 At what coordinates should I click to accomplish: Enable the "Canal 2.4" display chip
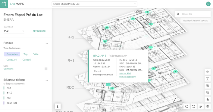[x=11, y=60]
